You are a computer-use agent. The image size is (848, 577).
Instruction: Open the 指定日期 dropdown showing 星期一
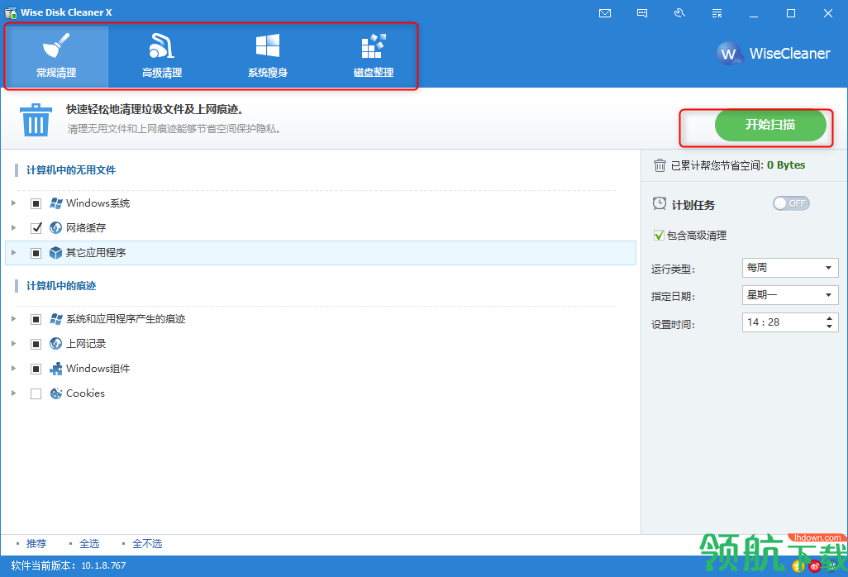[790, 295]
